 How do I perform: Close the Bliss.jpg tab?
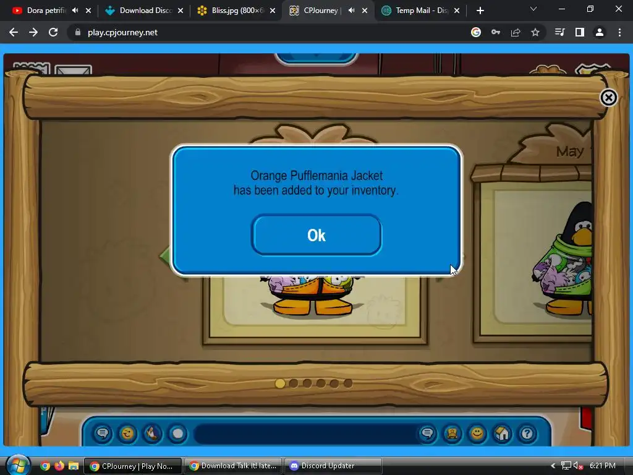(273, 11)
